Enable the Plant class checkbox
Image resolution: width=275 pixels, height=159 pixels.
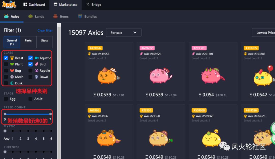tap(6, 64)
